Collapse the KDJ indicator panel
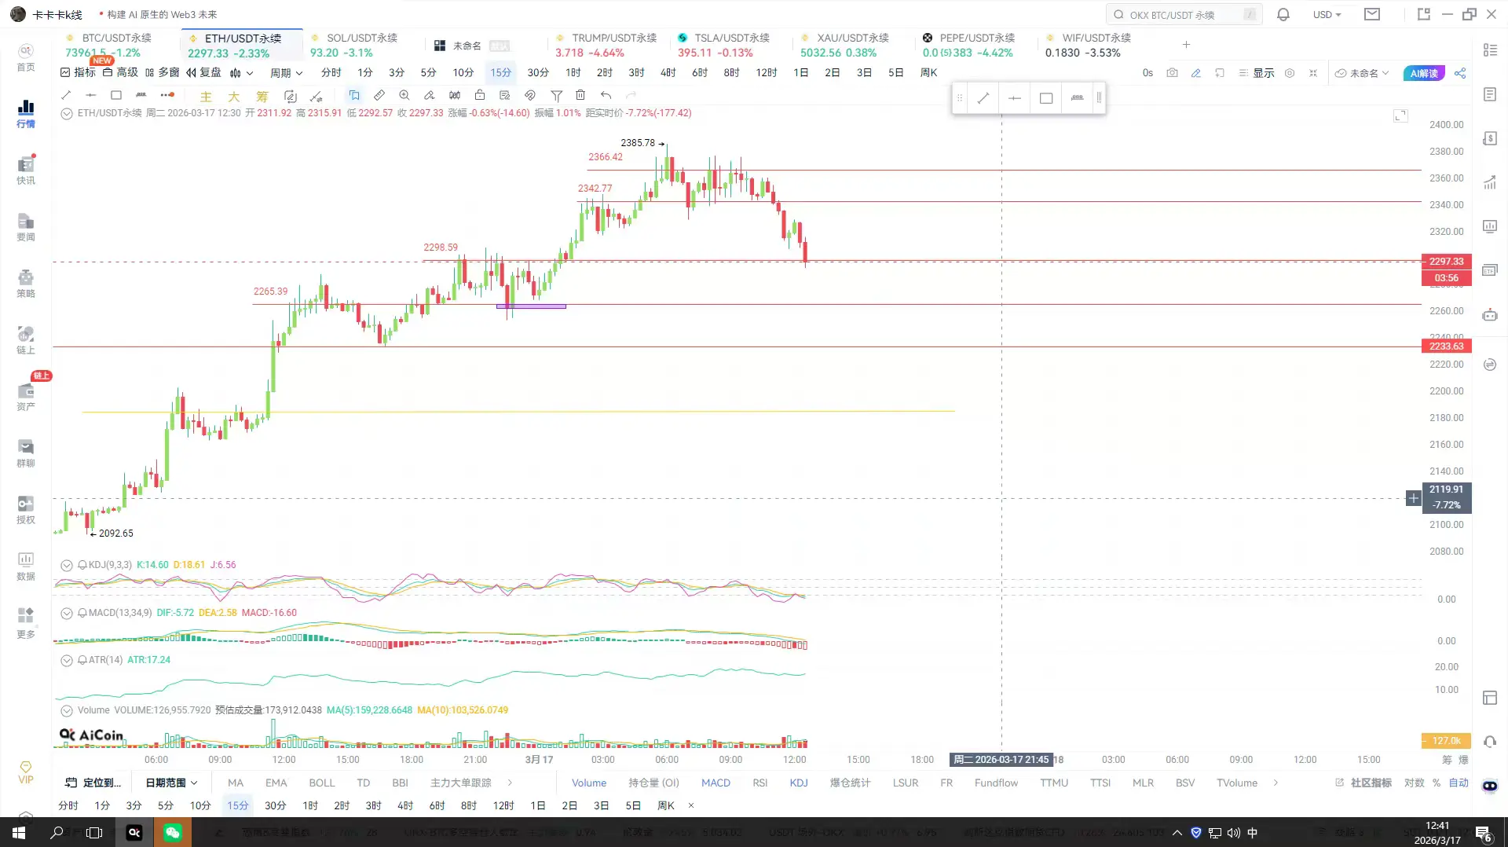Screen dimensions: 1508x847 [67, 565]
